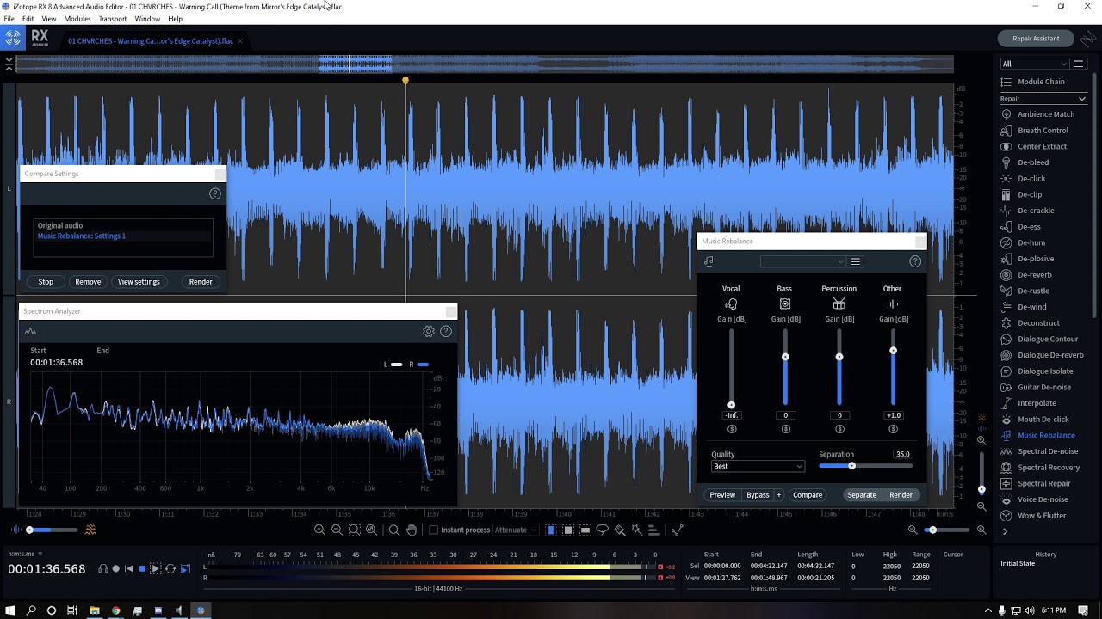1102x619 pixels.
Task: Select the Music Rebalance module
Action: pyautogui.click(x=1037, y=435)
